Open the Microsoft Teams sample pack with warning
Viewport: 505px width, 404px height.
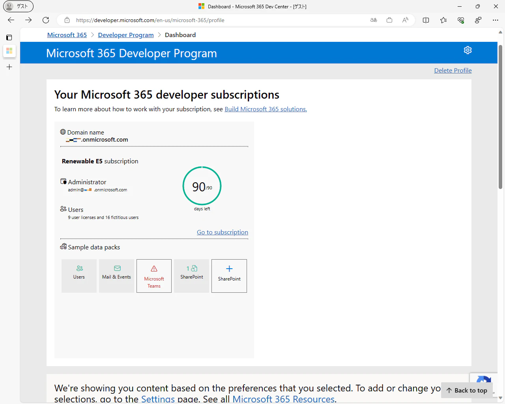click(154, 276)
